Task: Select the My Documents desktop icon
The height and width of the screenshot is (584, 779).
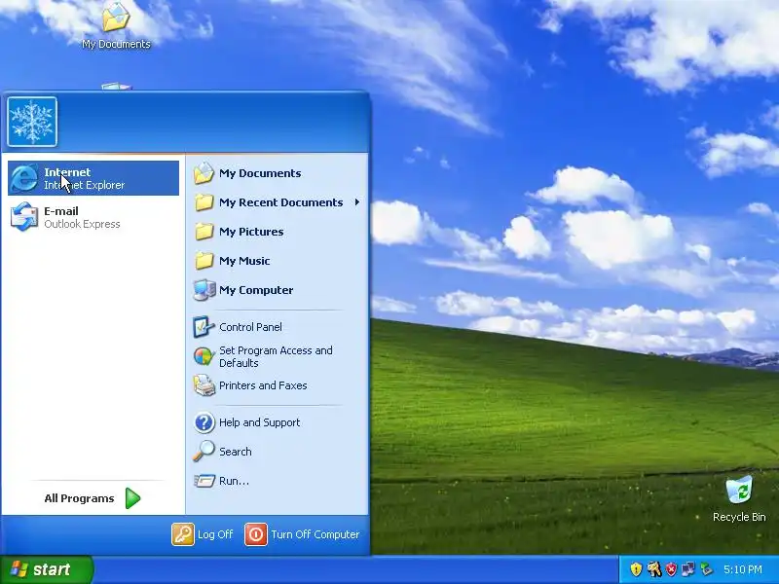Action: click(116, 26)
